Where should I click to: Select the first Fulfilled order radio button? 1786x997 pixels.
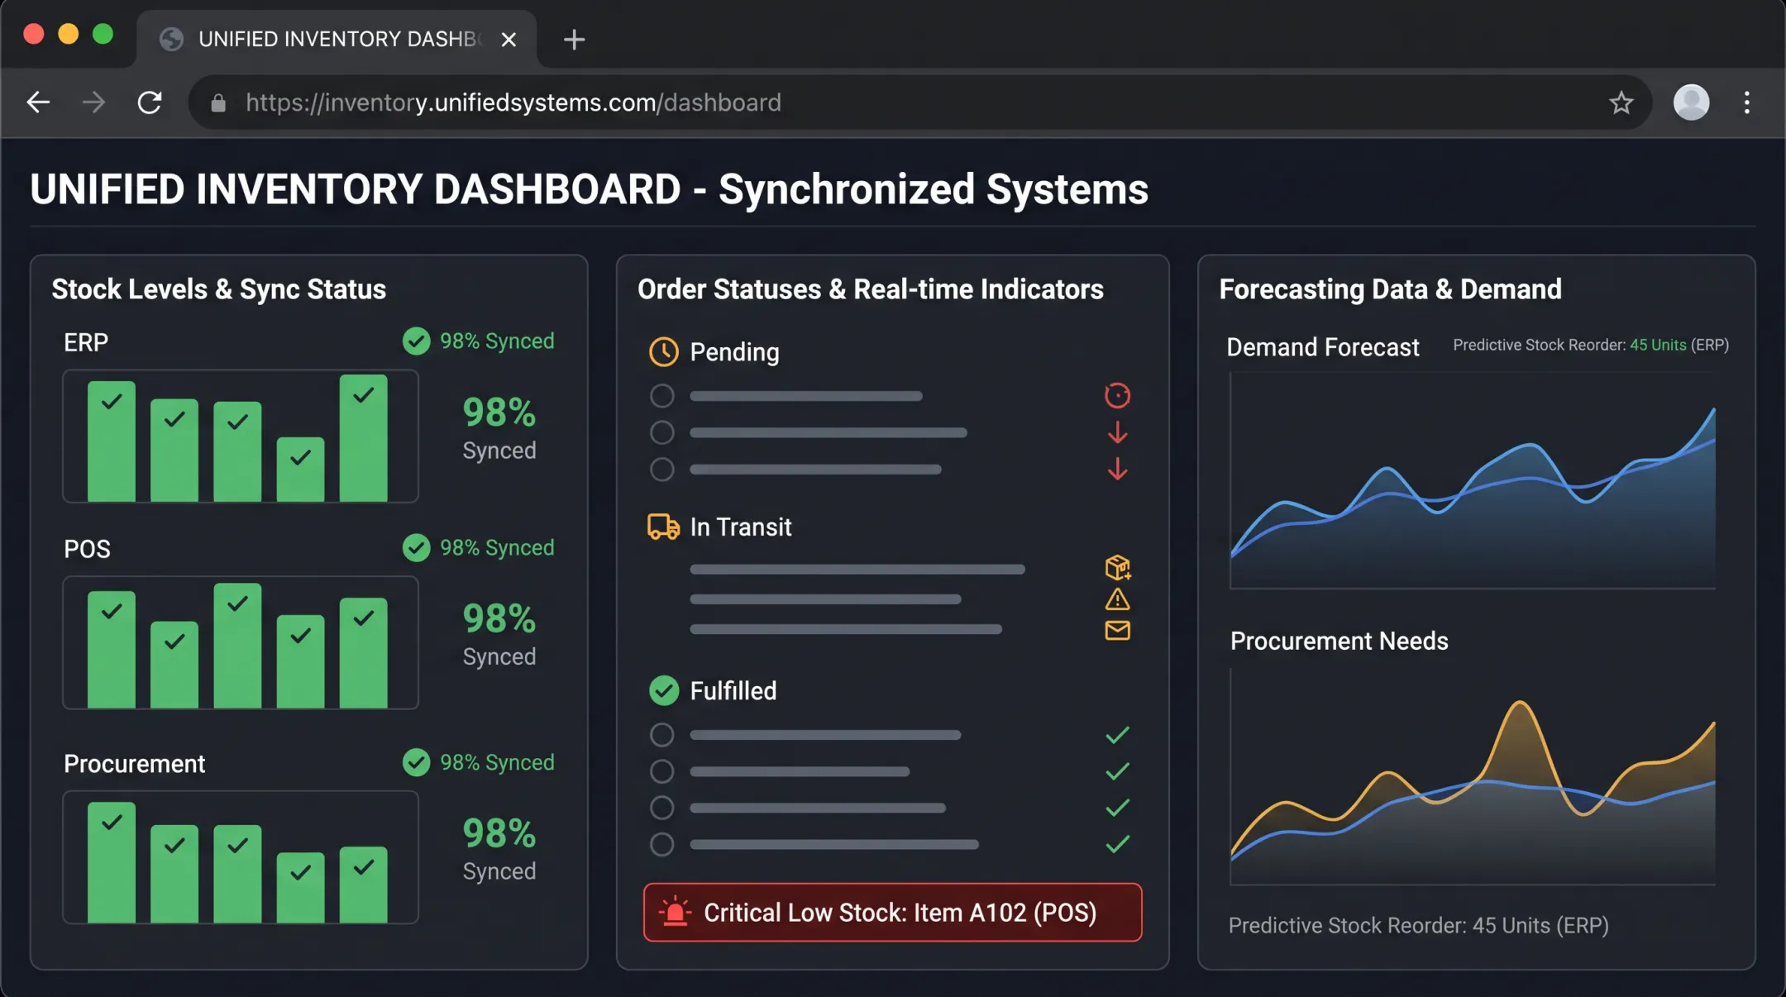pyautogui.click(x=661, y=735)
